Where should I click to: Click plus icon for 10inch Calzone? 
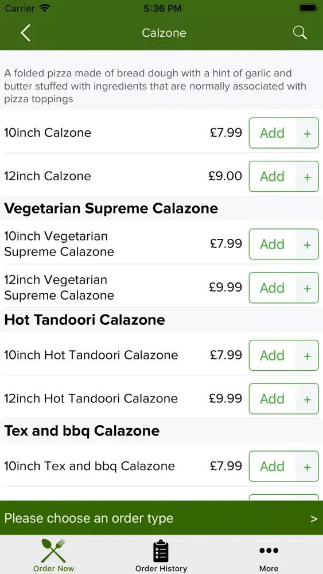(x=308, y=133)
